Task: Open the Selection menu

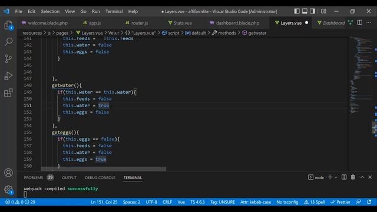Action: [50, 11]
